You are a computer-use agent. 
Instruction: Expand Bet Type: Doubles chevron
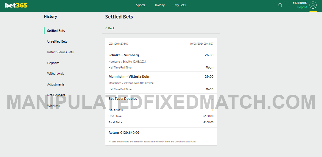coord(213,99)
